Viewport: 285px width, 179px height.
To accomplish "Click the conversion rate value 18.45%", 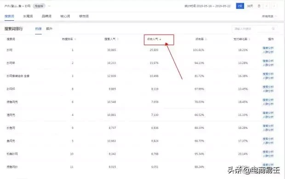I will pos(243,102).
